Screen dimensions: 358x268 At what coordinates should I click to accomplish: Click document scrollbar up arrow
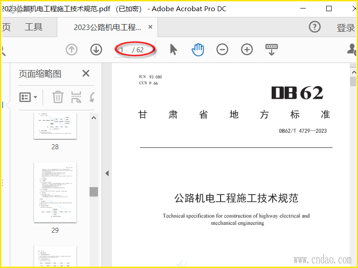[x=354, y=72]
